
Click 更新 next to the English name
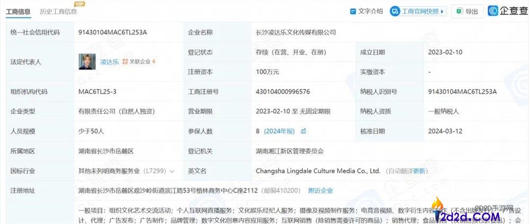(419, 171)
